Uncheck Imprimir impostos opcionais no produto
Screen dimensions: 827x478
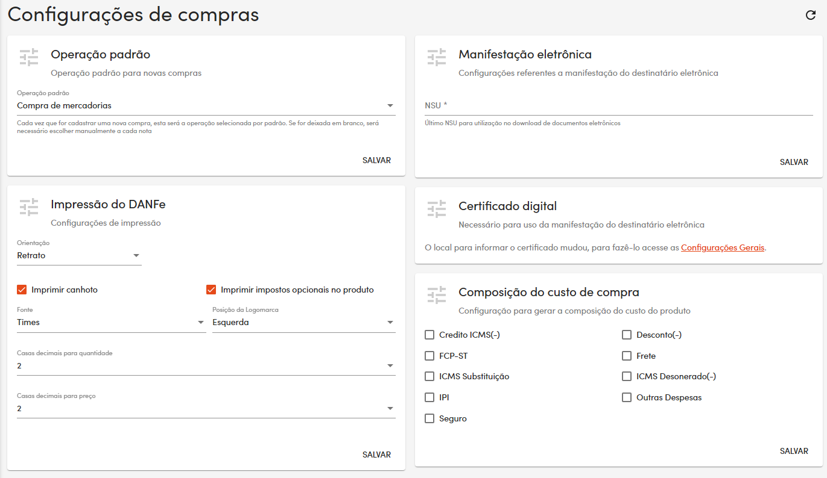click(211, 290)
